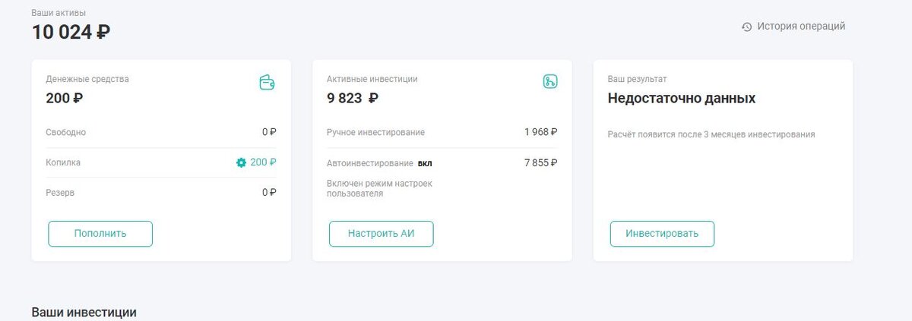Click the 9 823 ₽ active investments total
912x321 pixels.
point(352,98)
